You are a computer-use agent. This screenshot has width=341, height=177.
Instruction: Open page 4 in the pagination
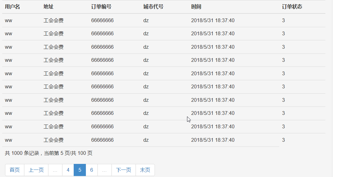click(x=68, y=170)
